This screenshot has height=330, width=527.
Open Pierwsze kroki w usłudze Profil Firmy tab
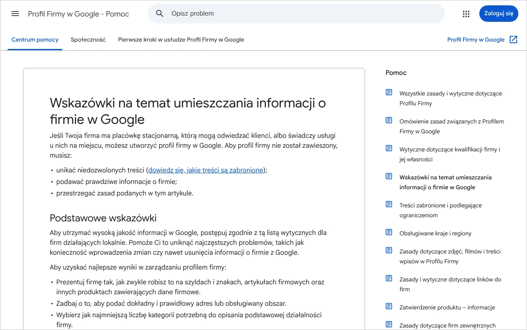pyautogui.click(x=181, y=40)
